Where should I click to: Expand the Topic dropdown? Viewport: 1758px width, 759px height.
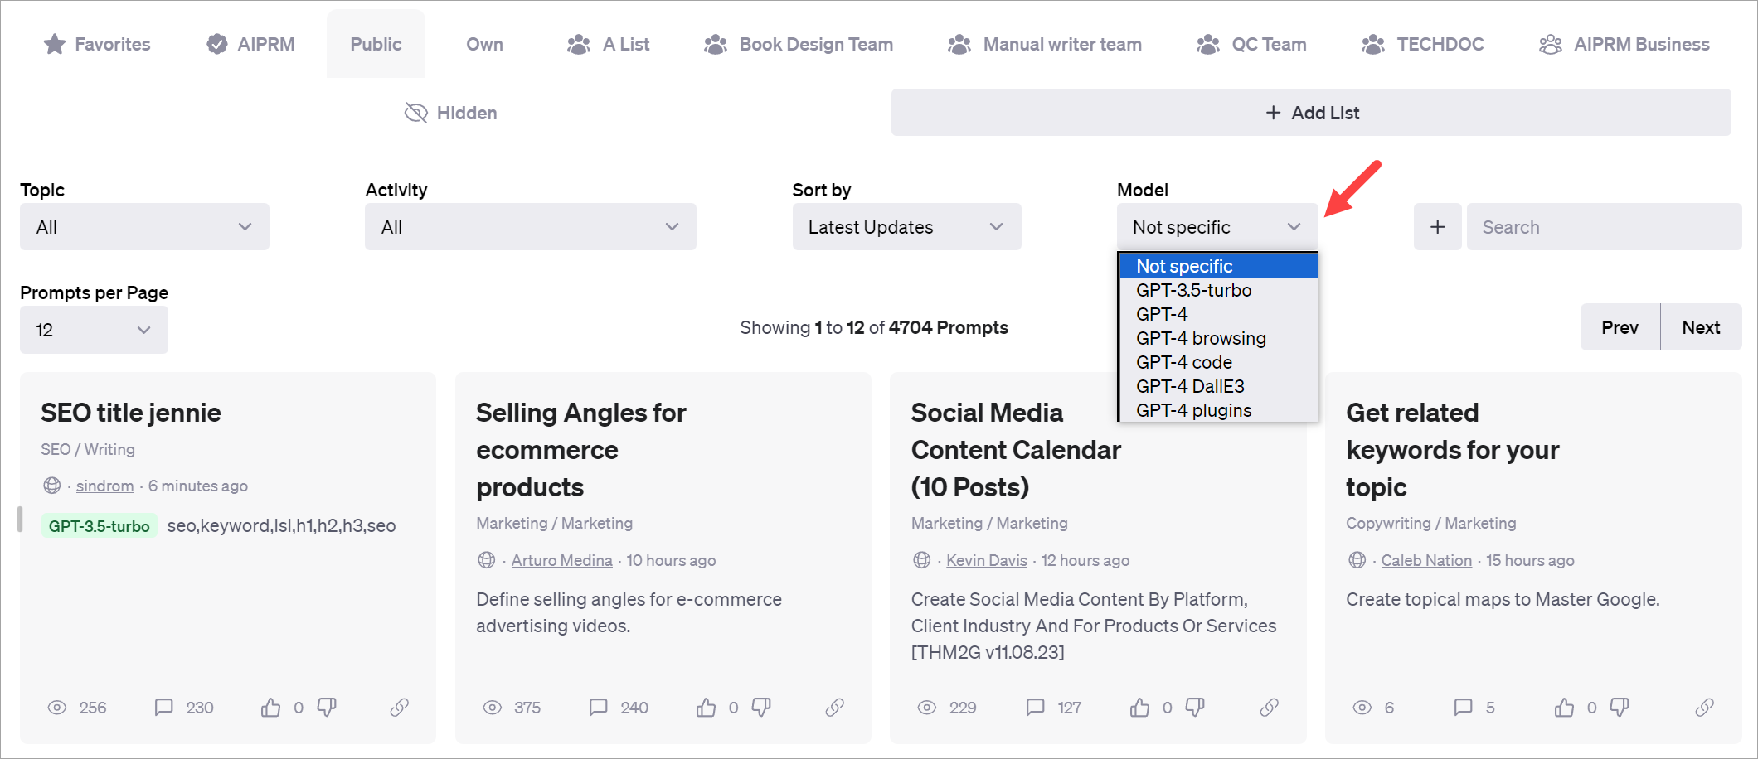point(144,227)
